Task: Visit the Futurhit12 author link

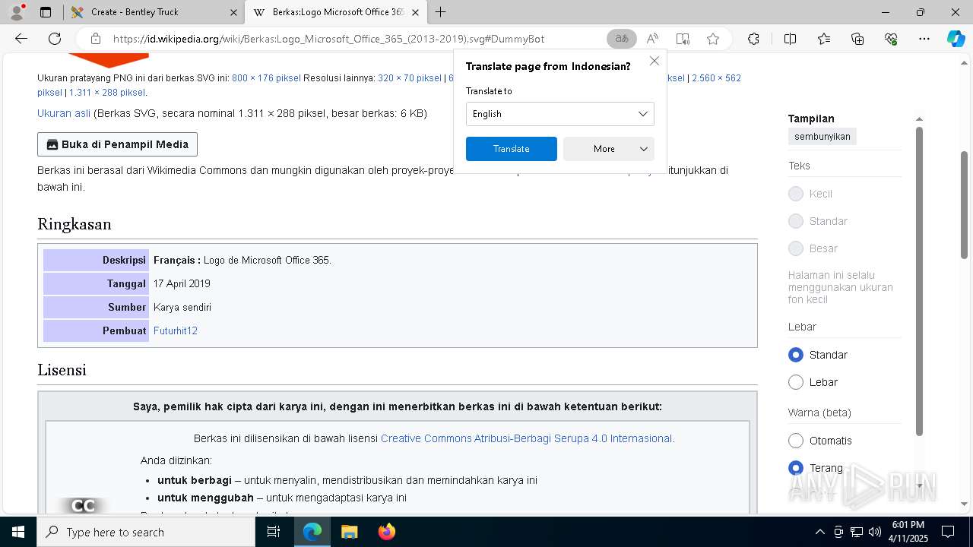Action: coord(176,330)
